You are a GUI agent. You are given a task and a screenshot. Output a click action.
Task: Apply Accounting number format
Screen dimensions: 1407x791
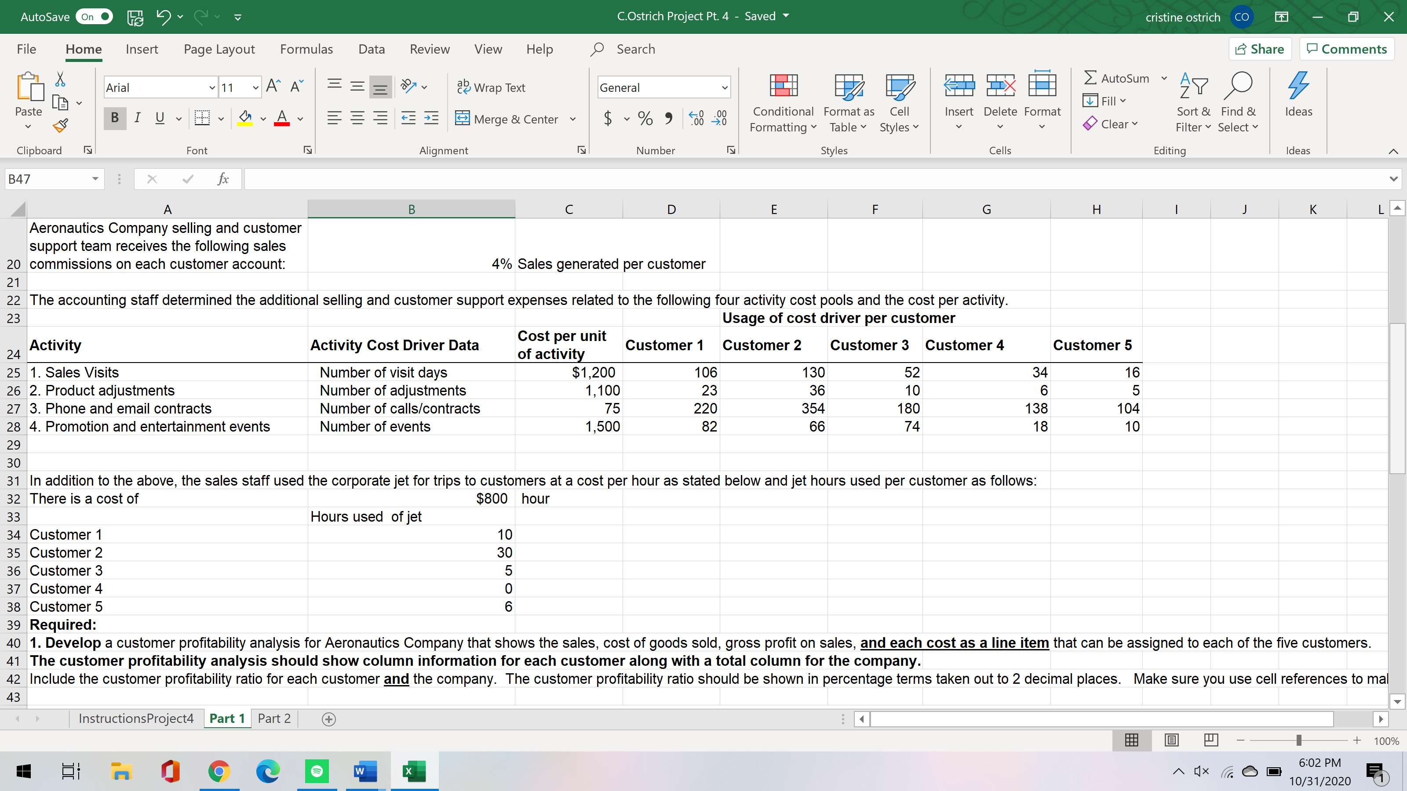click(x=608, y=119)
